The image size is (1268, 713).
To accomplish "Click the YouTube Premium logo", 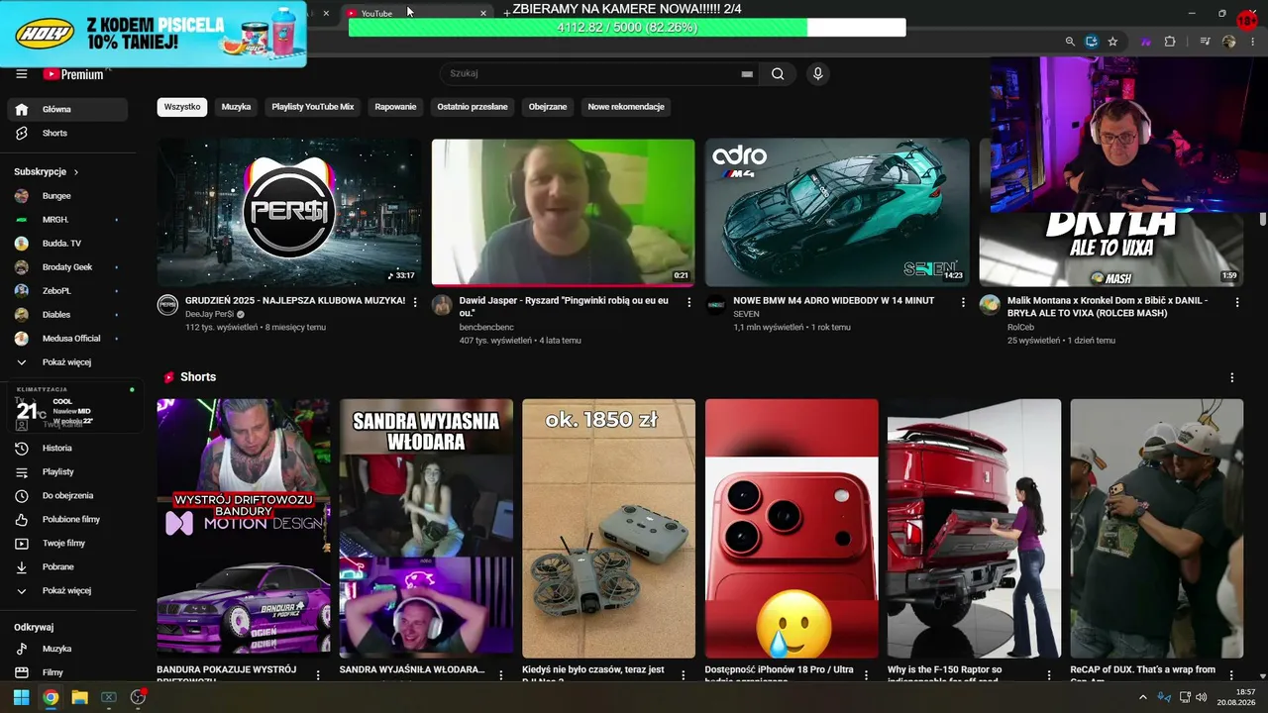I will 73,74.
